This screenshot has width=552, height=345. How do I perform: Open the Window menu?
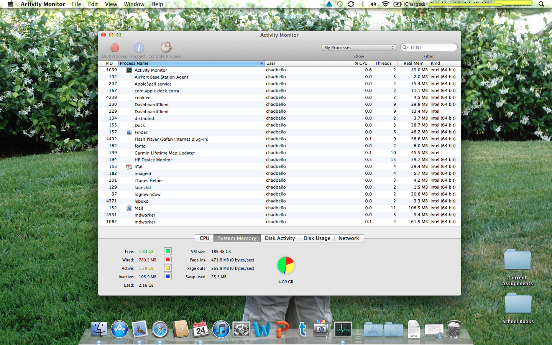pyautogui.click(x=134, y=4)
